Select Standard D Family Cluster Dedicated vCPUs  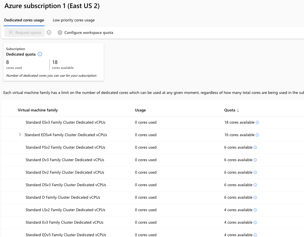point(63,197)
